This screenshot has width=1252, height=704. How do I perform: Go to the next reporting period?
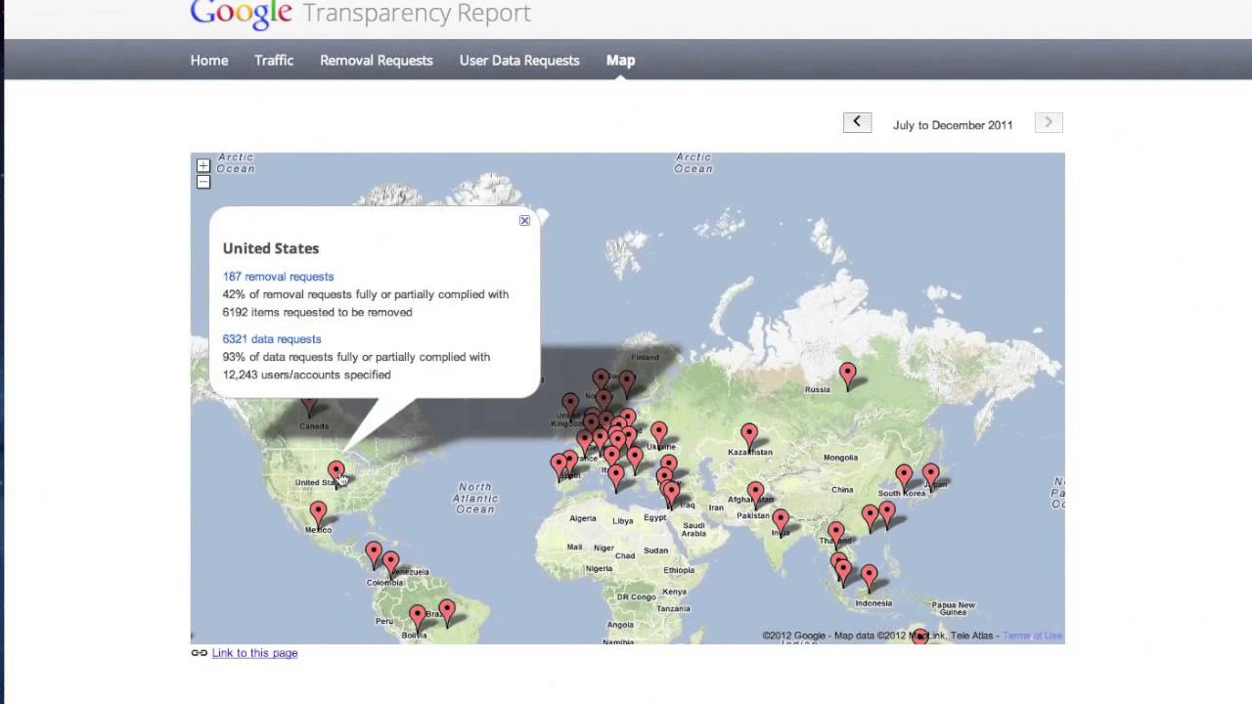tap(1049, 122)
